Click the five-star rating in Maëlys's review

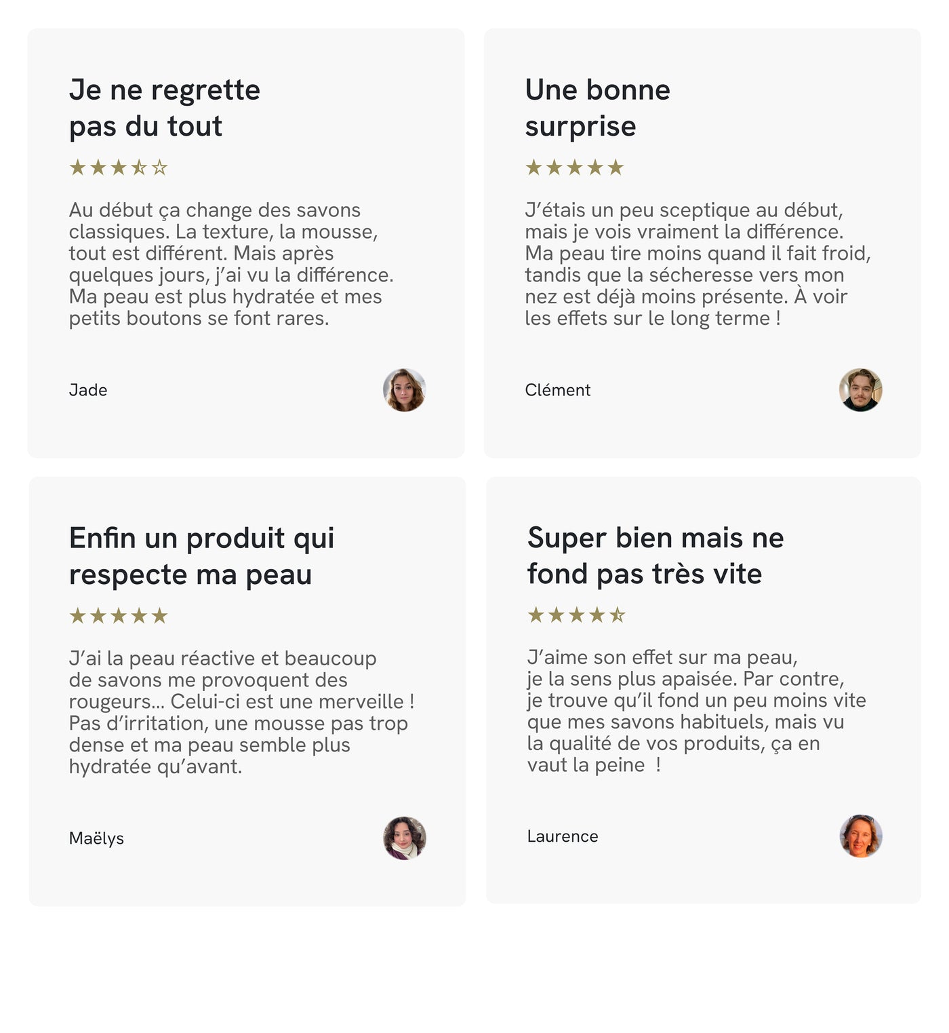119,616
